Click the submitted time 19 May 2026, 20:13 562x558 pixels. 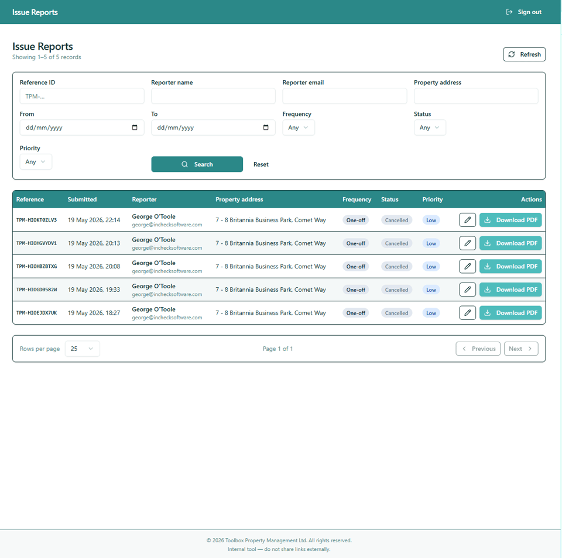94,243
